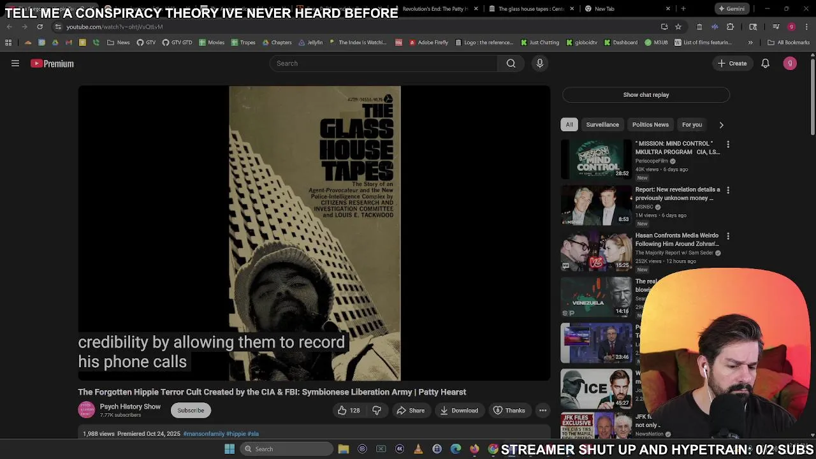Open the account avatar menu
Screen dimensions: 816x459
[790, 63]
